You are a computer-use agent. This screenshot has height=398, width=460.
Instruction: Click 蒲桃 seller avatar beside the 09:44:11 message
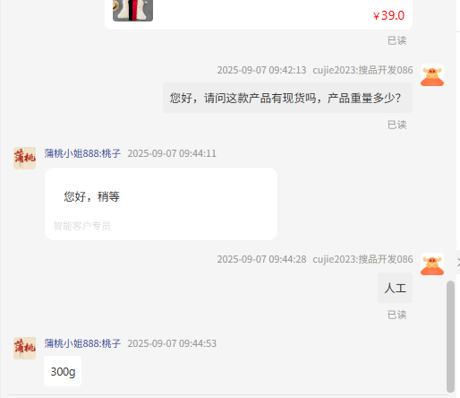tap(24, 158)
